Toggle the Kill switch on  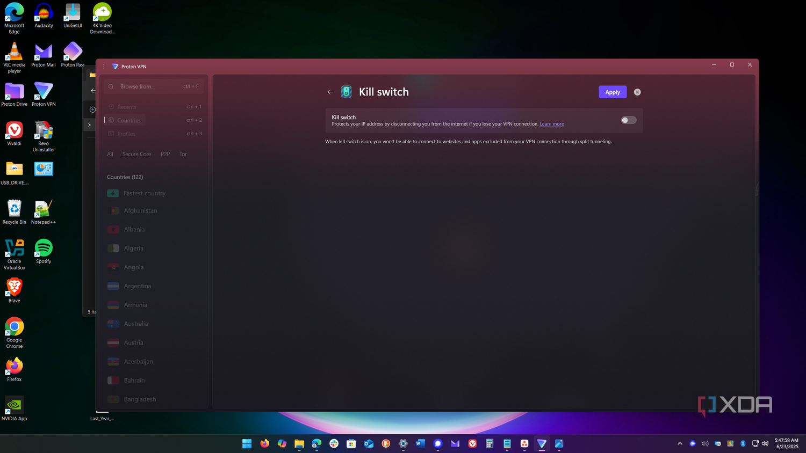[x=629, y=120]
